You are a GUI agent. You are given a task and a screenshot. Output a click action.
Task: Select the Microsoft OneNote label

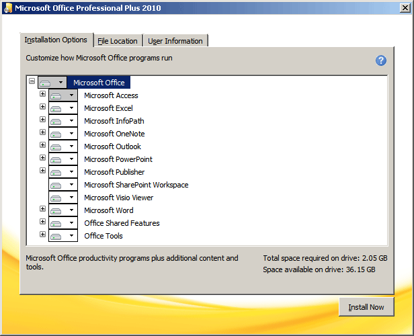114,134
